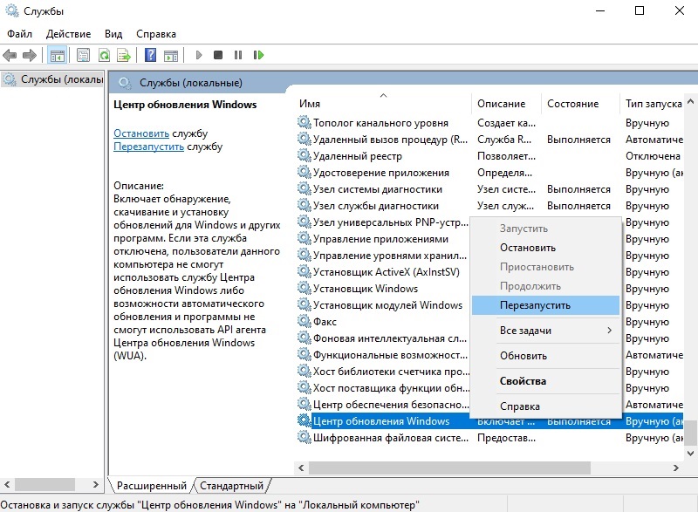Choose Перезапустить in the context menu
Image resolution: width=698 pixels, height=512 pixels.
(x=535, y=305)
